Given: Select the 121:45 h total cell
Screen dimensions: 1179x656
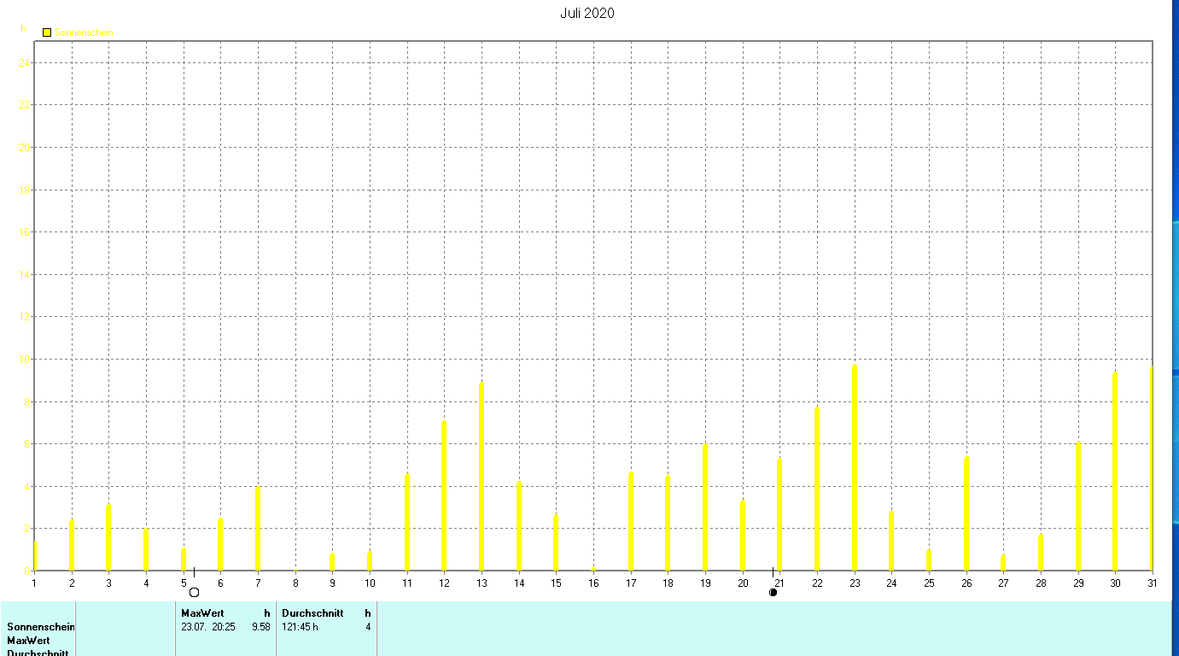Looking at the screenshot, I should coord(300,627).
